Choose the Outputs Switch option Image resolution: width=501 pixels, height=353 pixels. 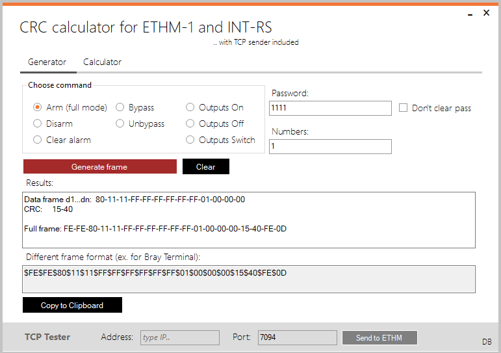(x=190, y=140)
